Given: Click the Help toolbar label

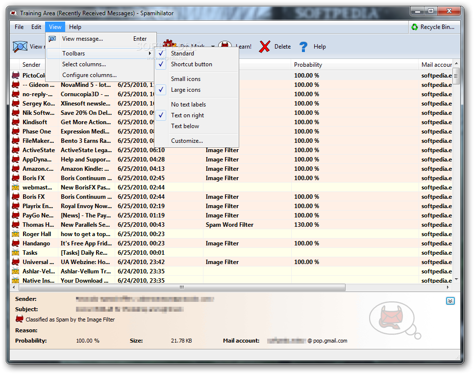Looking at the screenshot, I should tap(320, 47).
